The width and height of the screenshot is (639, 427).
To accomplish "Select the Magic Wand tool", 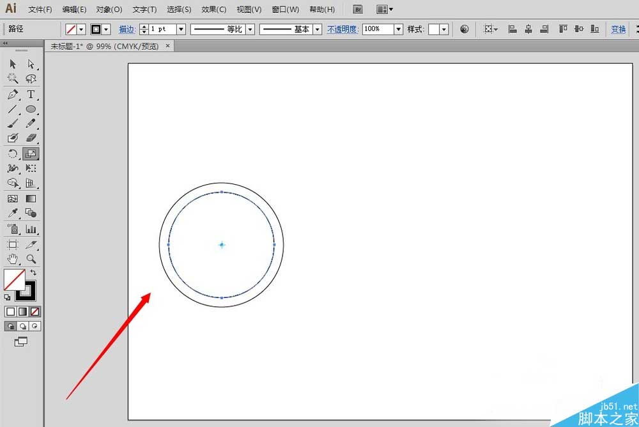I will 13,78.
